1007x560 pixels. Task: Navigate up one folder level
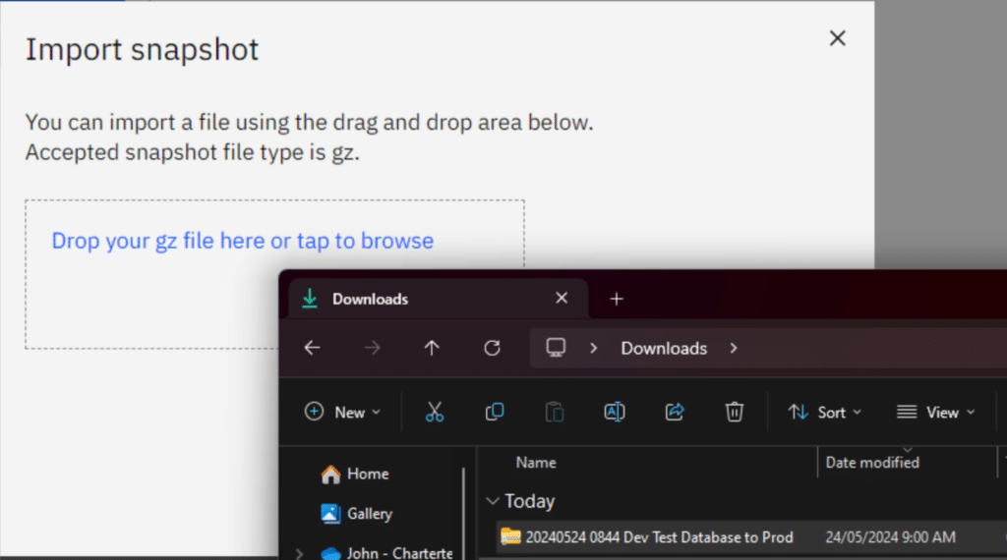point(432,348)
